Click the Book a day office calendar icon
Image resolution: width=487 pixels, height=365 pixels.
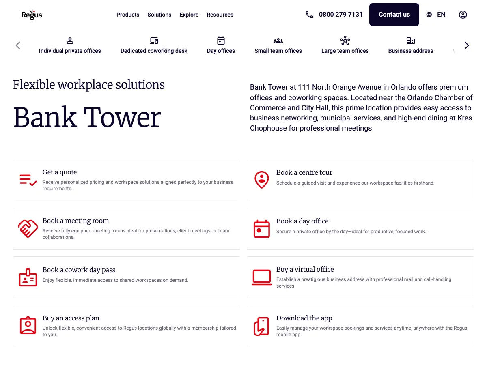click(262, 228)
